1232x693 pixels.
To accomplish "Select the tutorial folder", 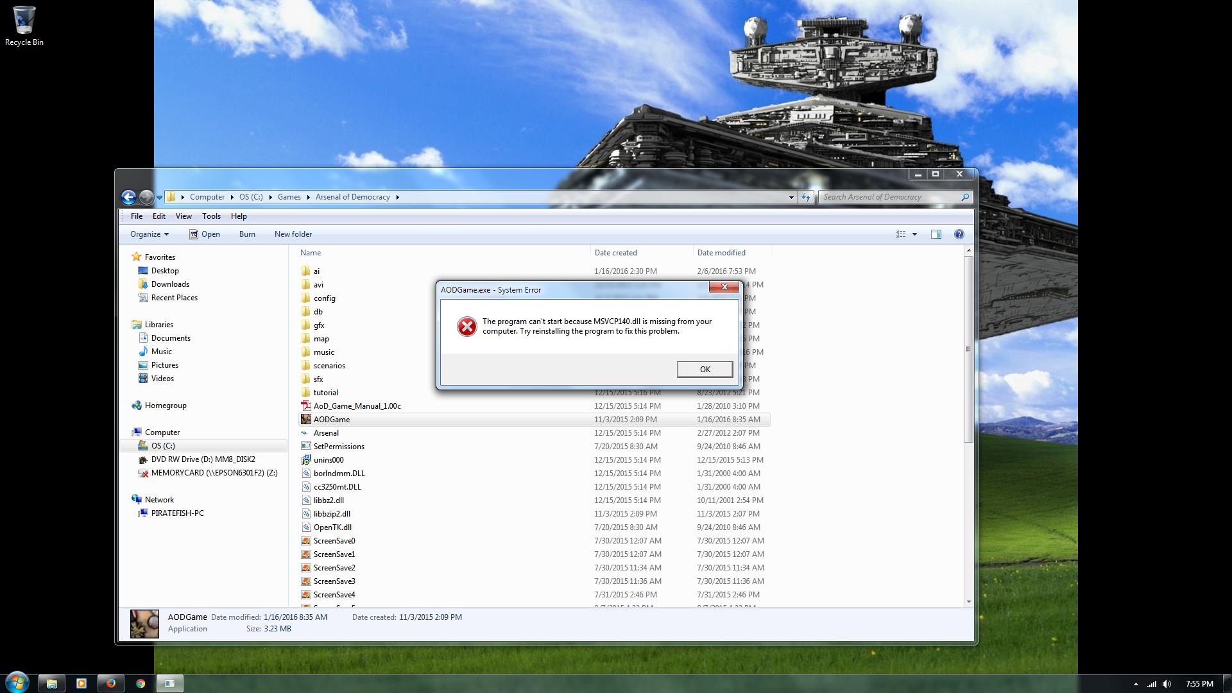I will 325,393.
